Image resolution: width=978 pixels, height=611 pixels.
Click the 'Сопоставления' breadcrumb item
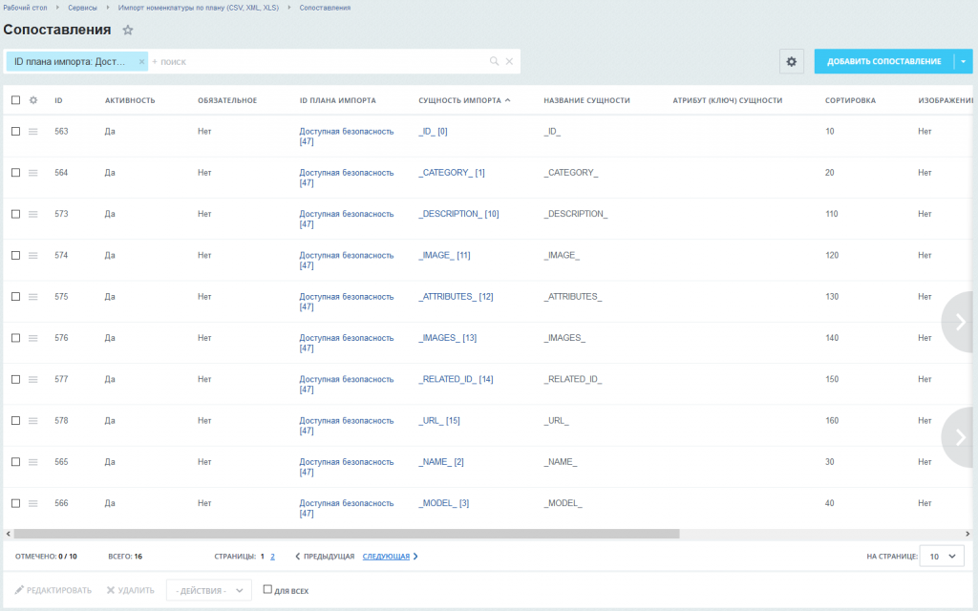click(325, 8)
